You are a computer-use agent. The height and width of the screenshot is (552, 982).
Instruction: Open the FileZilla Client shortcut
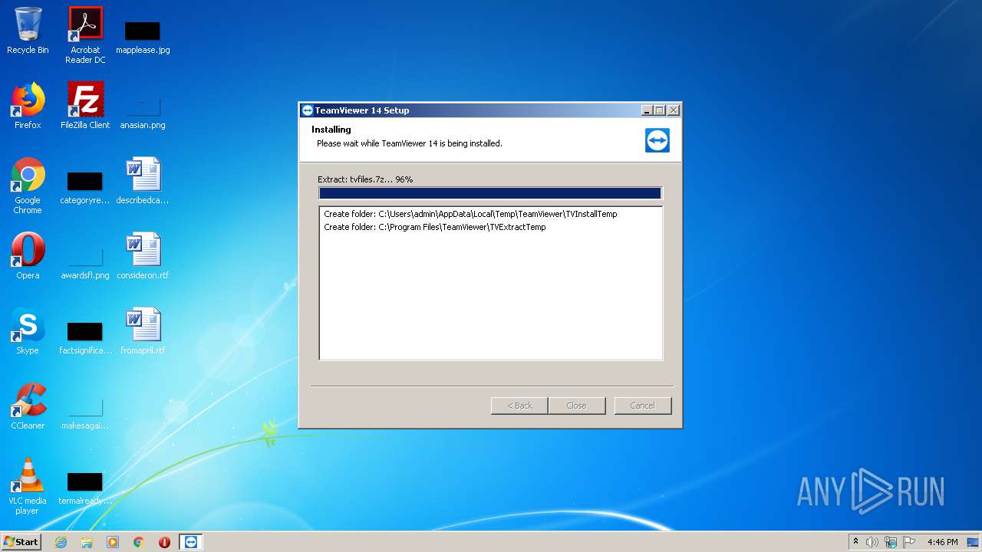pyautogui.click(x=85, y=106)
